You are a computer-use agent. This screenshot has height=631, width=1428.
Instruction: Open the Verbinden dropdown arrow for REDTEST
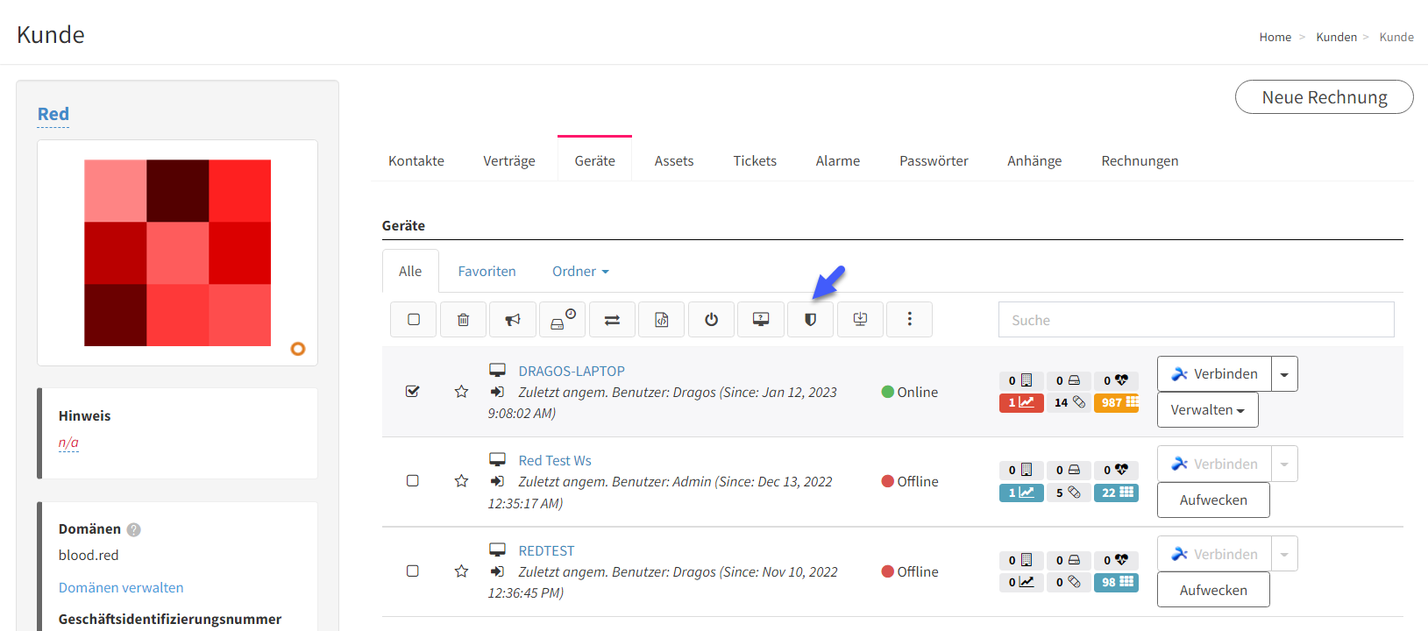pyautogui.click(x=1284, y=554)
